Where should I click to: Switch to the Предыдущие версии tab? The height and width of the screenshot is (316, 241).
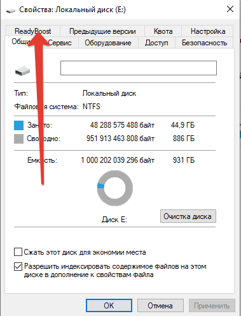[x=102, y=31]
